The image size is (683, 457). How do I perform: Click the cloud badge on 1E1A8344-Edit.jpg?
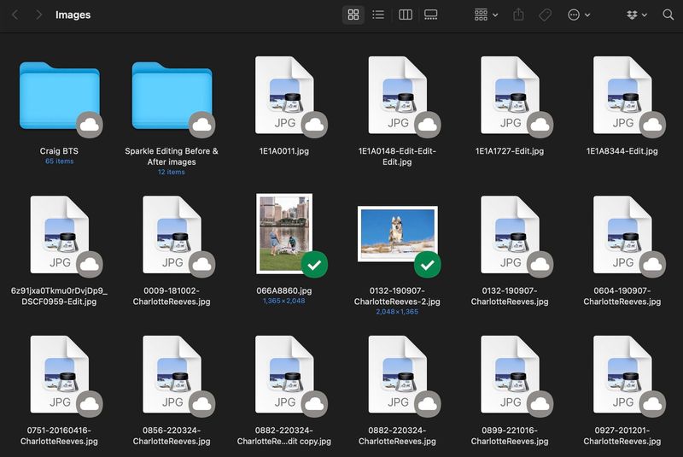(x=652, y=125)
